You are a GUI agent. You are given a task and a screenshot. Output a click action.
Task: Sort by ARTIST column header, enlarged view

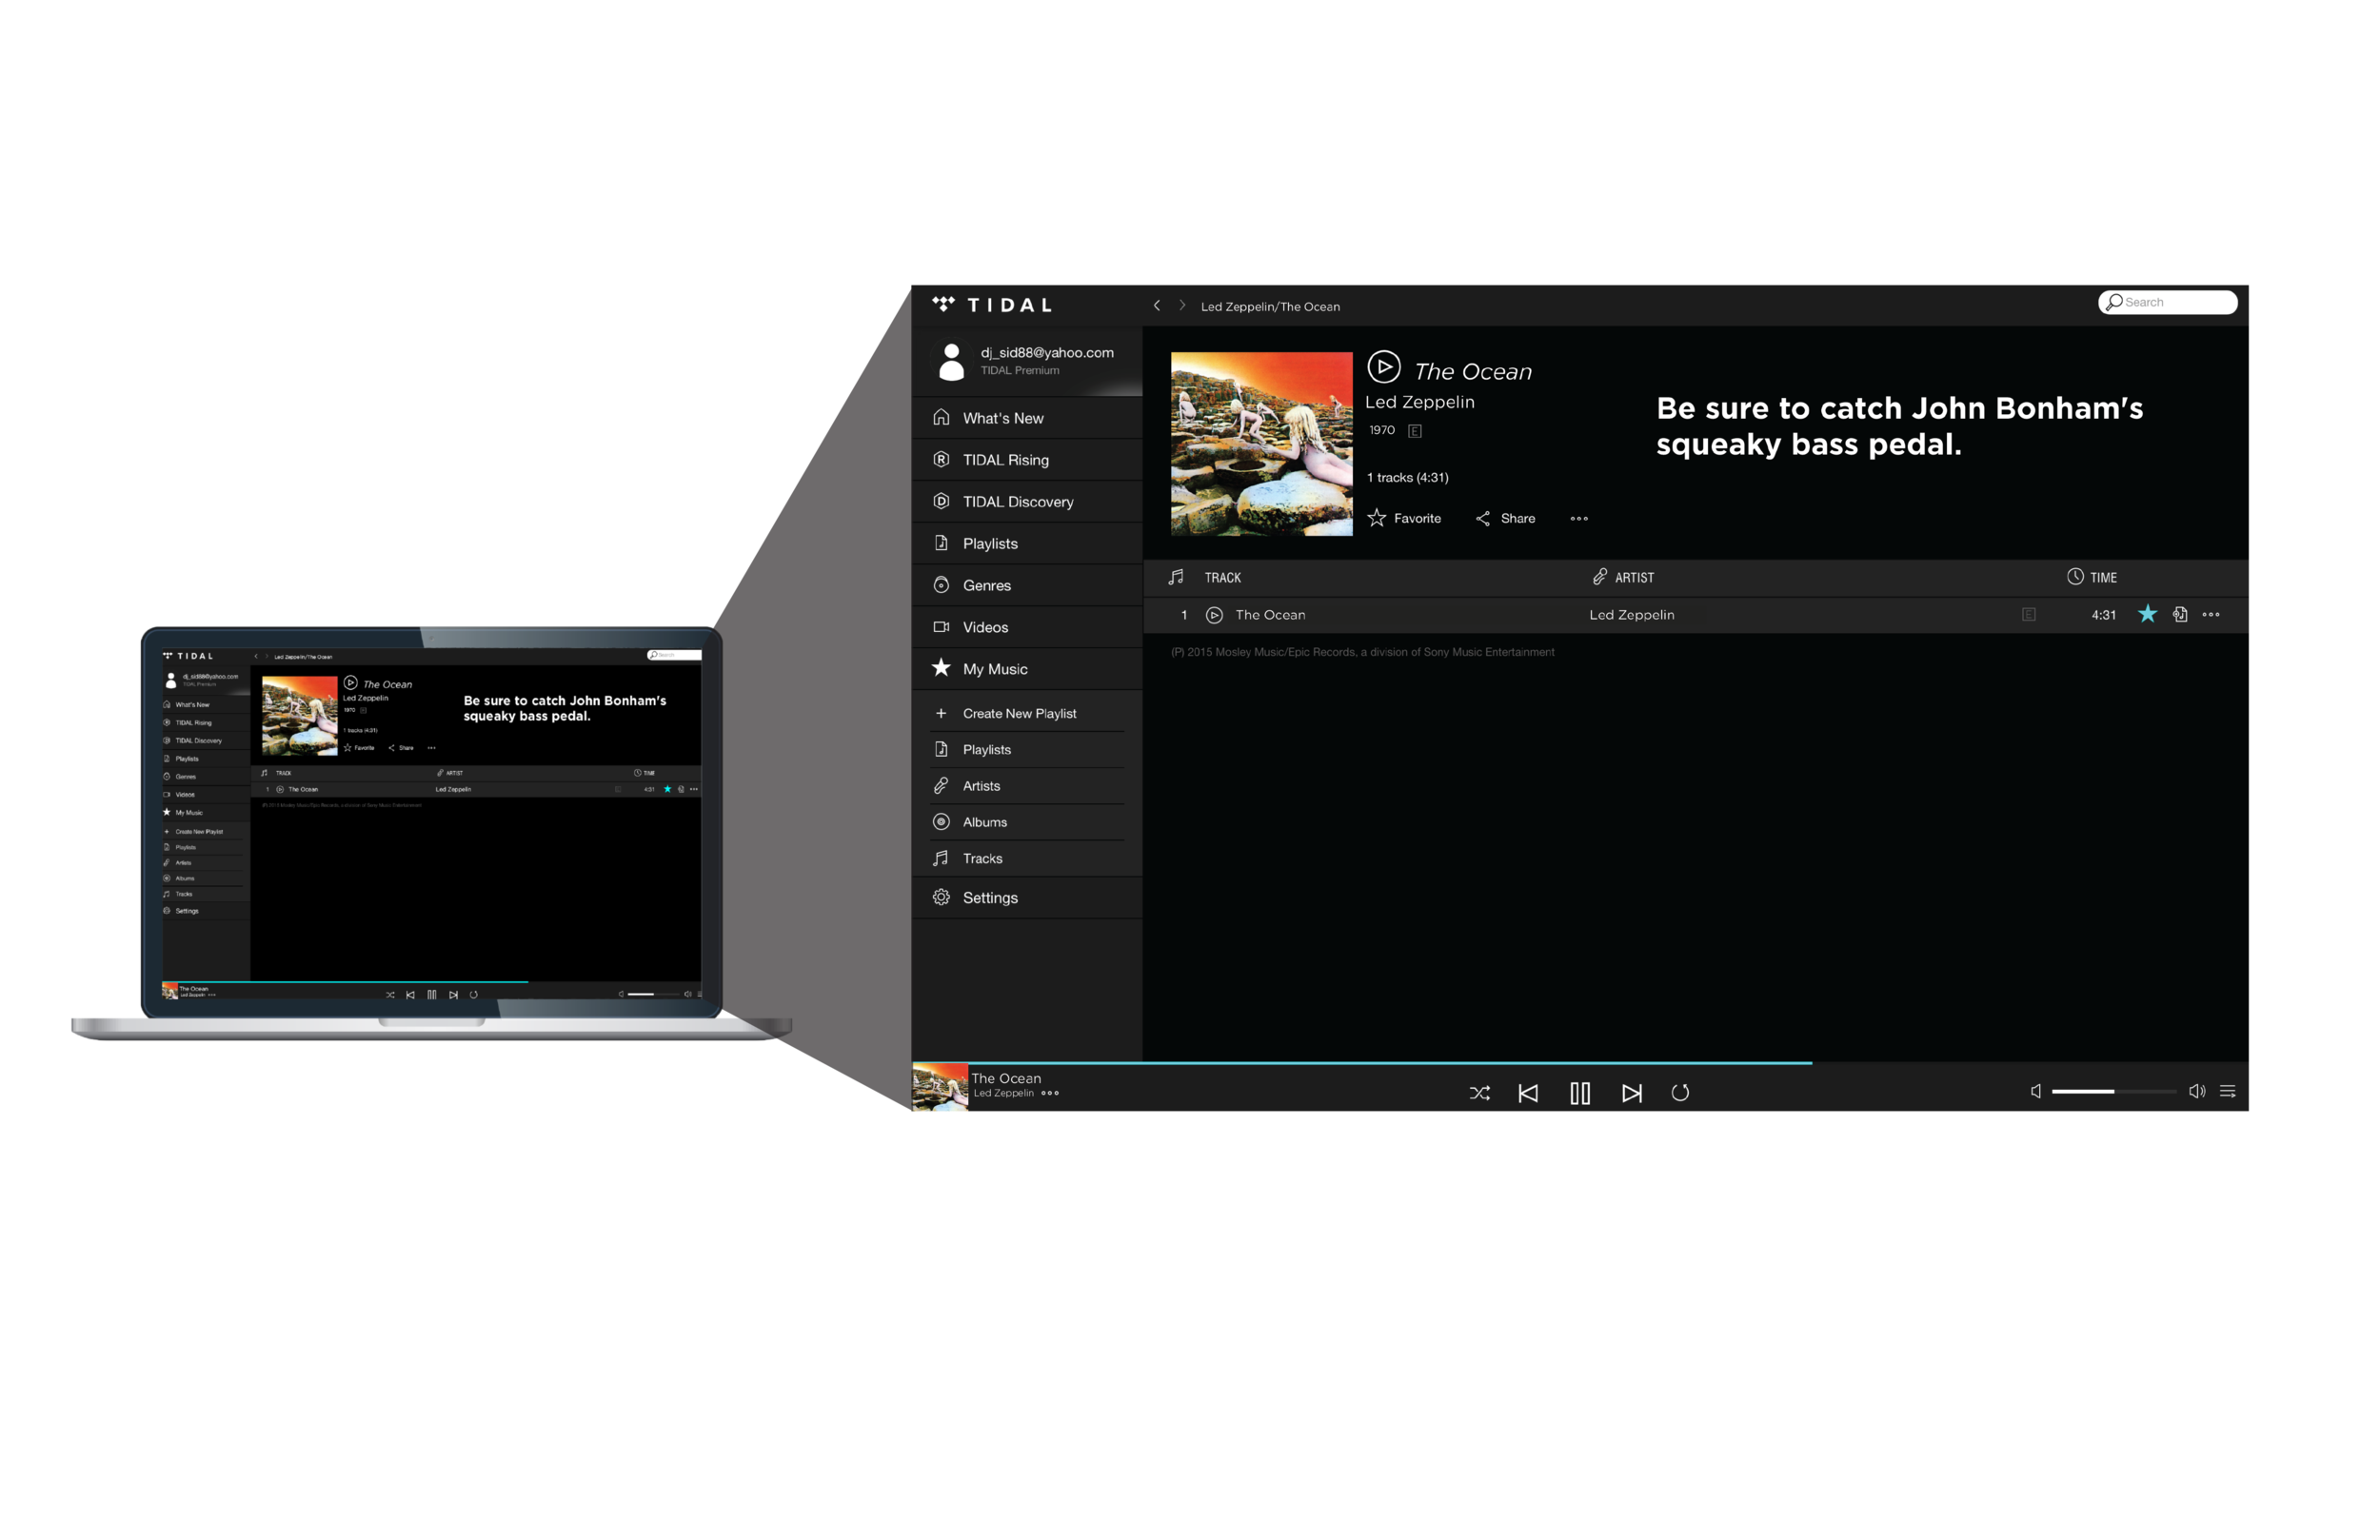pyautogui.click(x=1634, y=578)
